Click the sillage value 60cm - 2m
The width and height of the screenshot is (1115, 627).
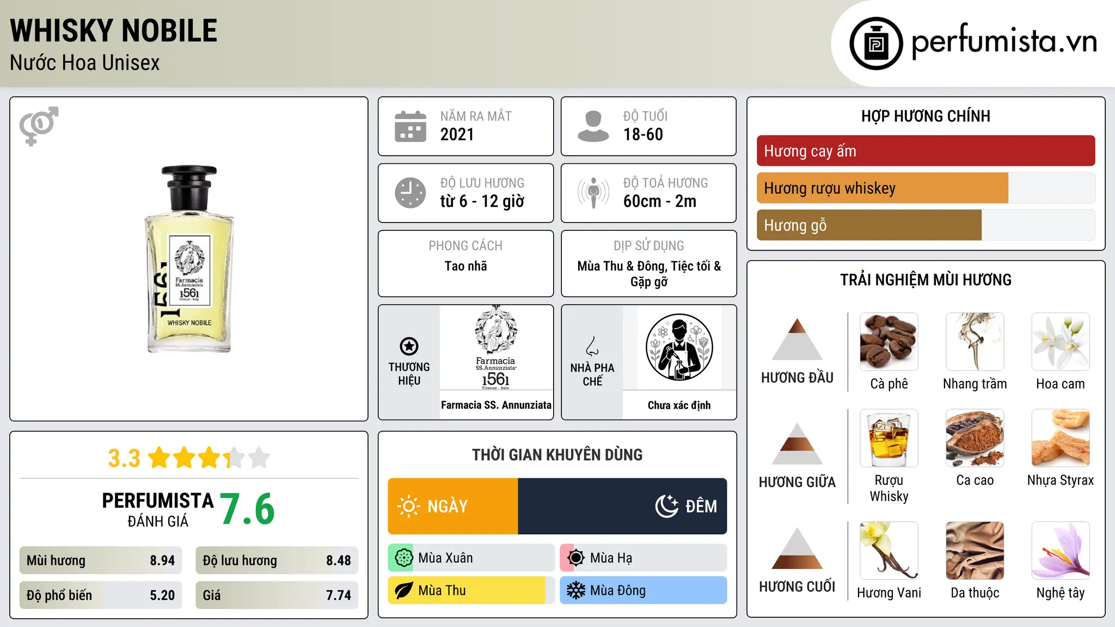coord(660,201)
